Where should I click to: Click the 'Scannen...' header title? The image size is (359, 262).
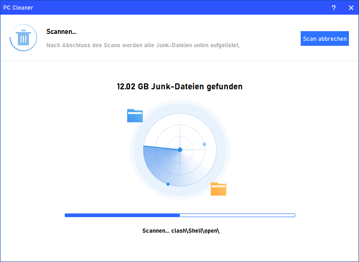(61, 32)
